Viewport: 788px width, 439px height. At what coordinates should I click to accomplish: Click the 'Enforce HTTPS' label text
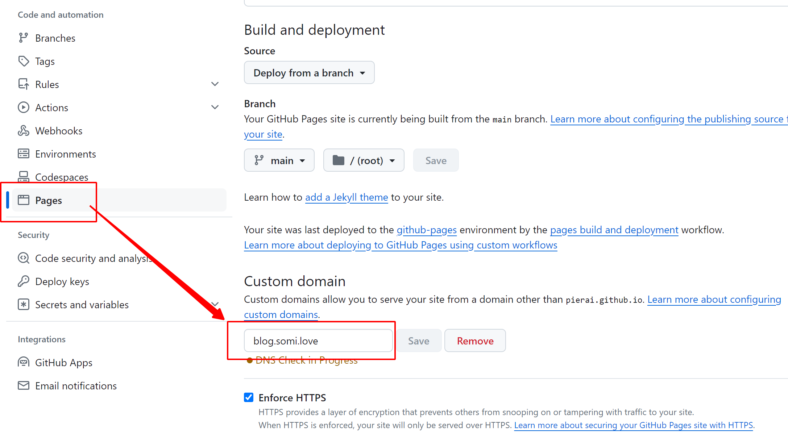pos(292,397)
